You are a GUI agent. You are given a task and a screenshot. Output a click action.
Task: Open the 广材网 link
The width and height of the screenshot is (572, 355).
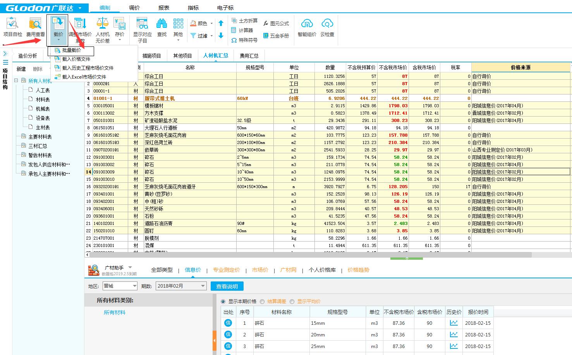(288, 270)
